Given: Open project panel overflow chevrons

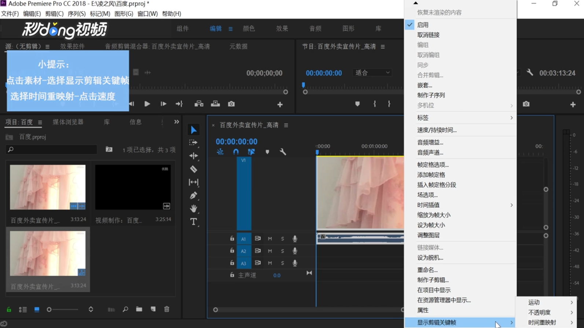Looking at the screenshot, I should pyautogui.click(x=176, y=122).
